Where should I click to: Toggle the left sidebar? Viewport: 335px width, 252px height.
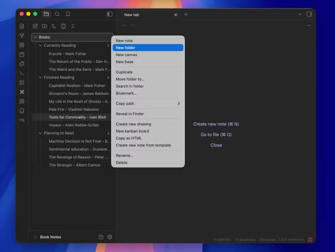110,14
